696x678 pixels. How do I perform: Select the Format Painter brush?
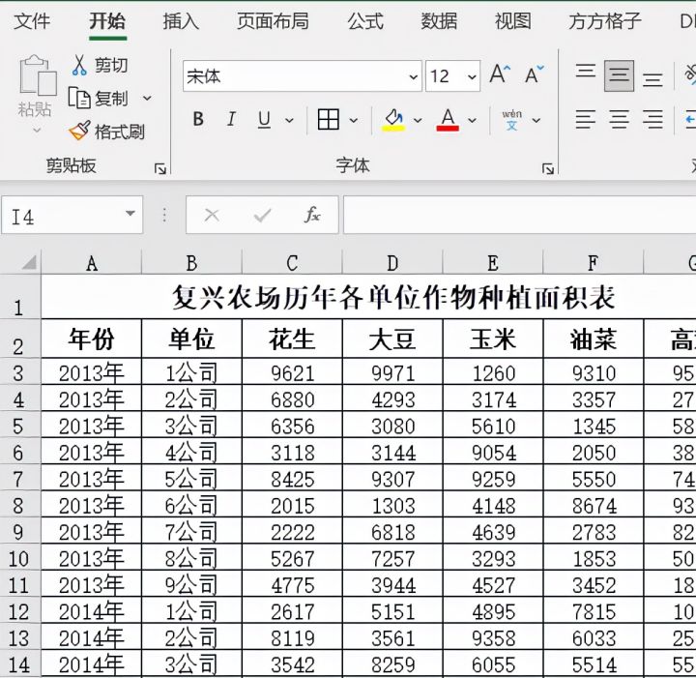79,131
